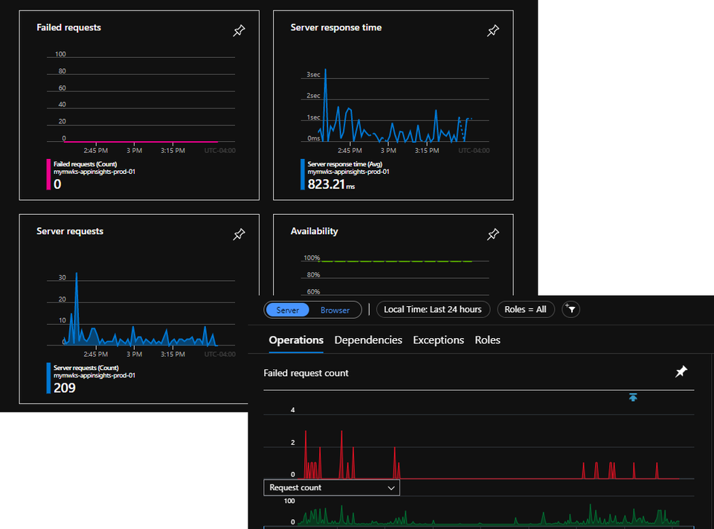
Task: Switch to the Dependencies tab
Action: click(368, 340)
